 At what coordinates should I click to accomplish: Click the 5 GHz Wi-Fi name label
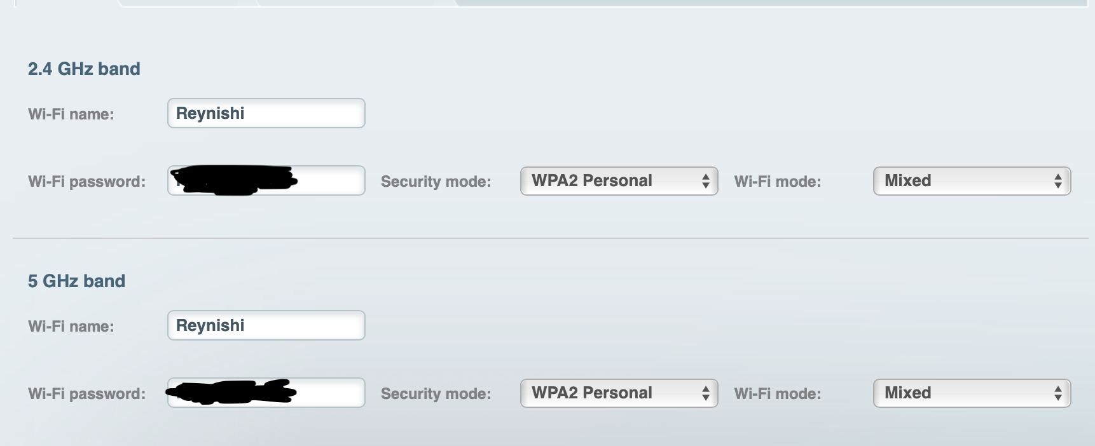point(71,327)
